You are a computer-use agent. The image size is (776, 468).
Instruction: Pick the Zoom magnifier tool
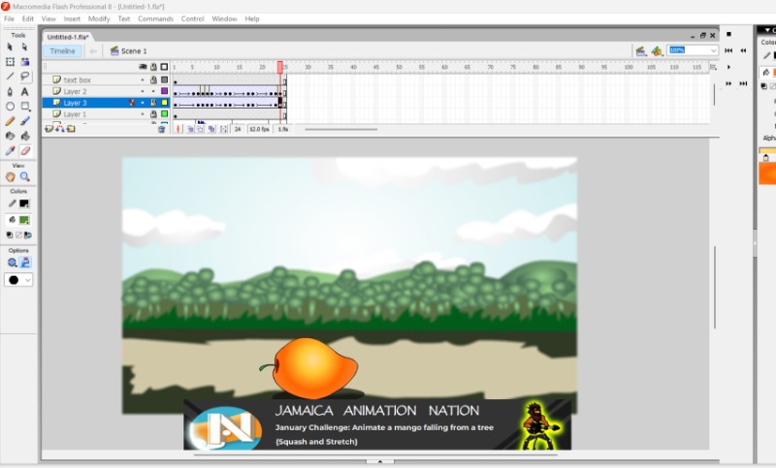coord(25,177)
